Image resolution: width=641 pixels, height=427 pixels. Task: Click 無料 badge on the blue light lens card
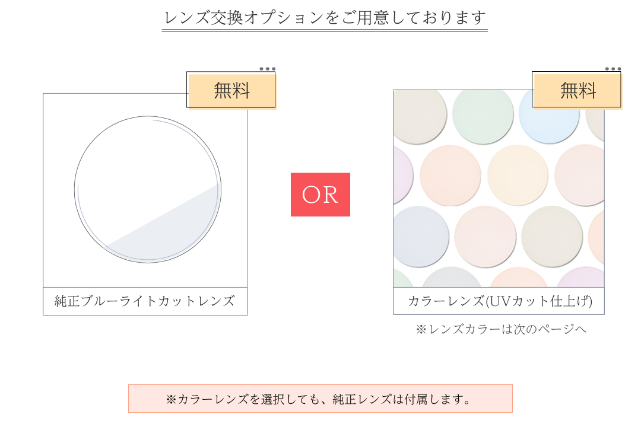pyautogui.click(x=232, y=91)
